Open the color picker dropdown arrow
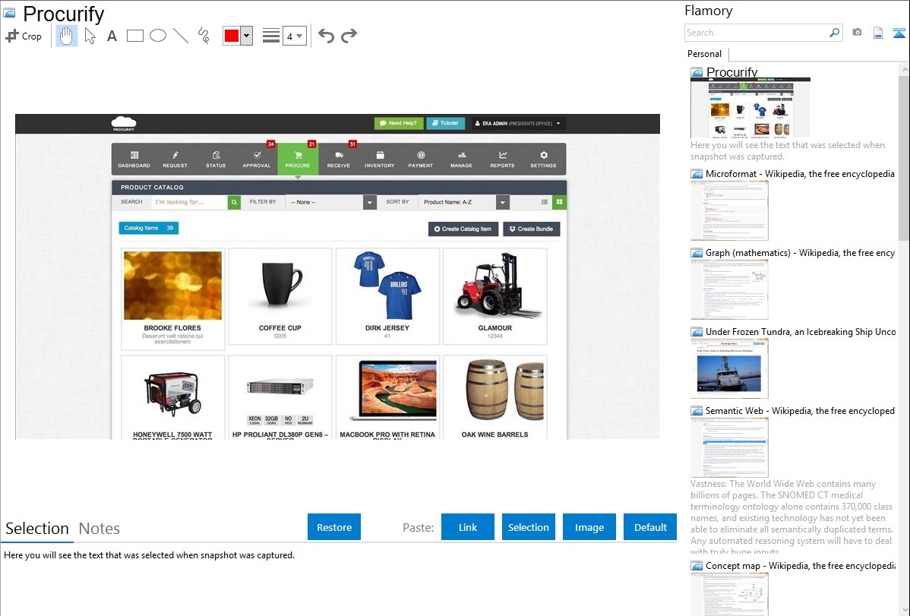Screen dimensions: 910x616 coord(247,36)
